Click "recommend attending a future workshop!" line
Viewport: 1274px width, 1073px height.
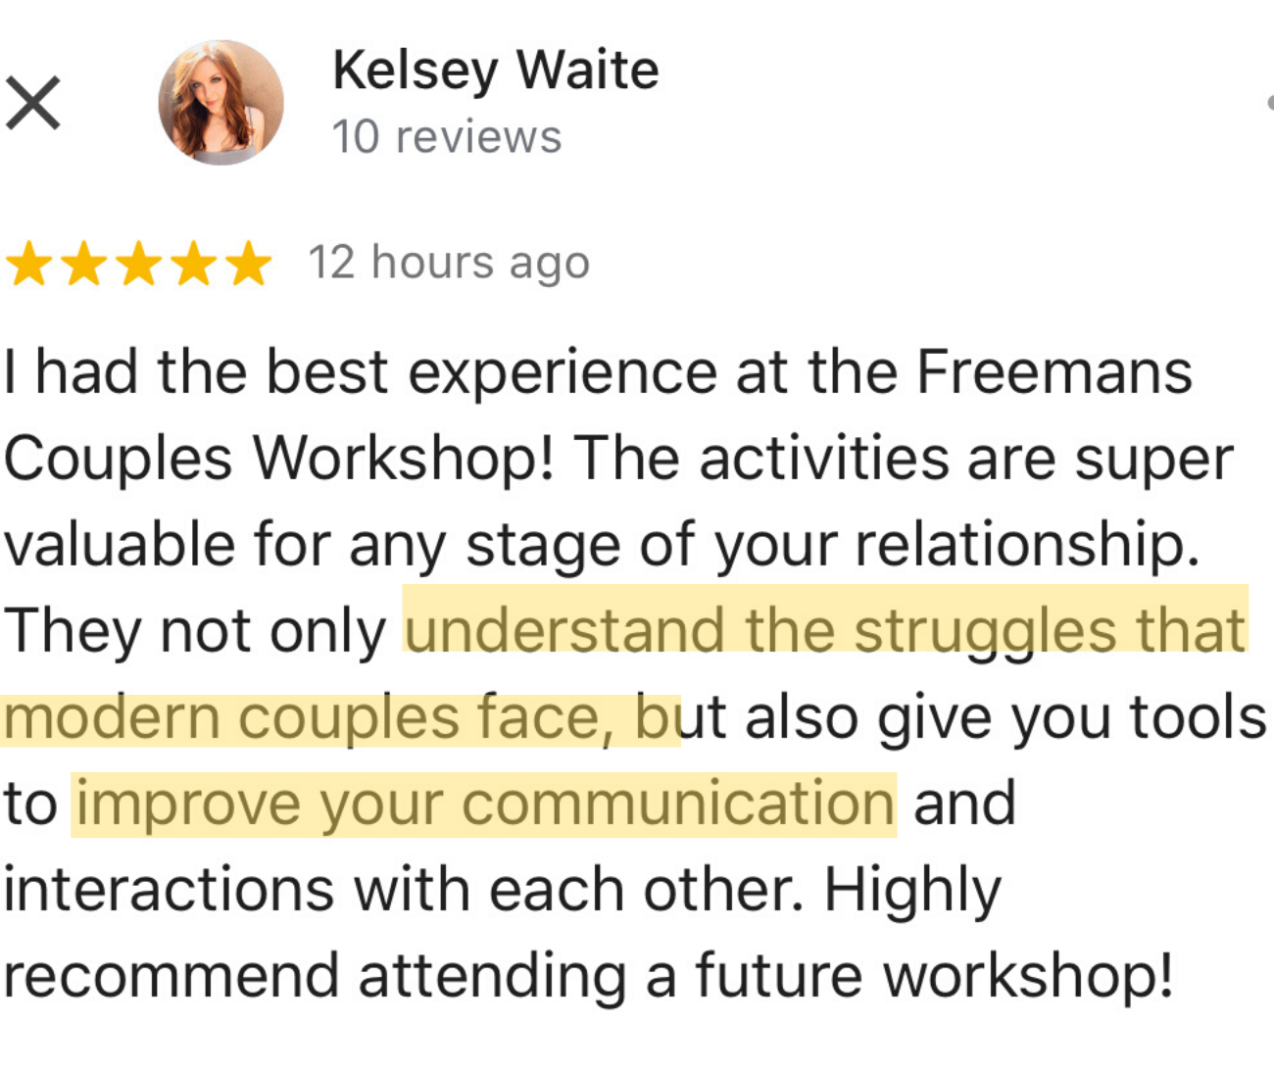pos(588,977)
